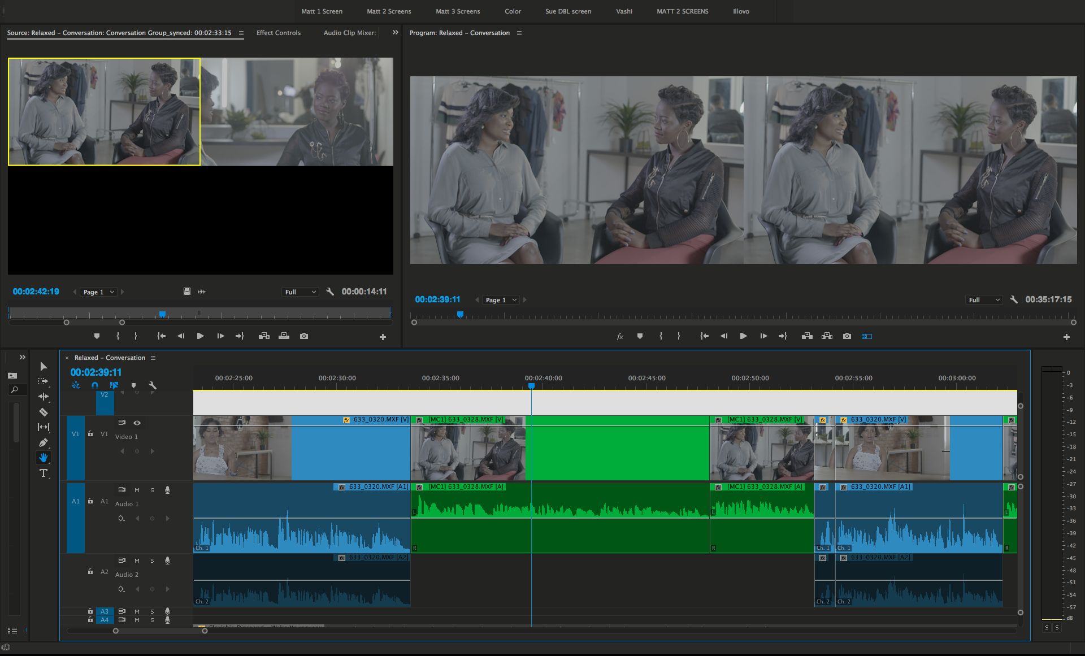Open Relaxed – Conversation sequence panel menu
The image size is (1085, 656).
[x=153, y=358]
